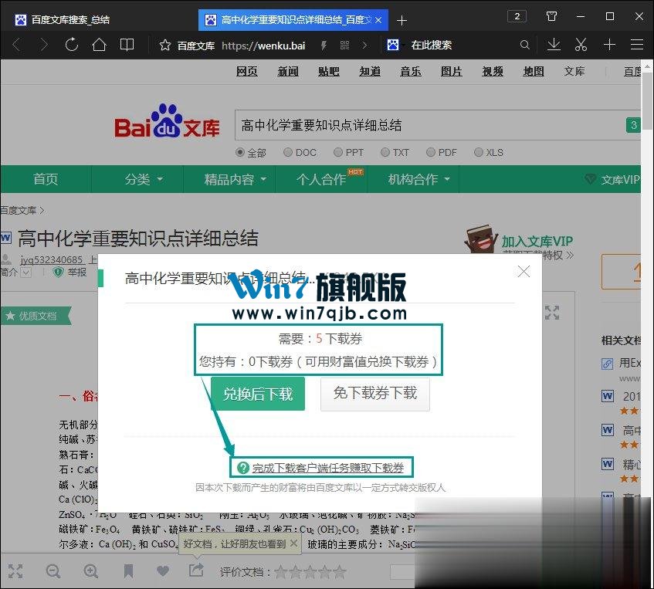Screen dimensions: 654x589
Task: Open the browser hamburger menu
Action: pos(637,45)
